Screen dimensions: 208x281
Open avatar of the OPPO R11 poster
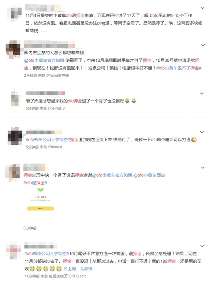tap(14, 250)
